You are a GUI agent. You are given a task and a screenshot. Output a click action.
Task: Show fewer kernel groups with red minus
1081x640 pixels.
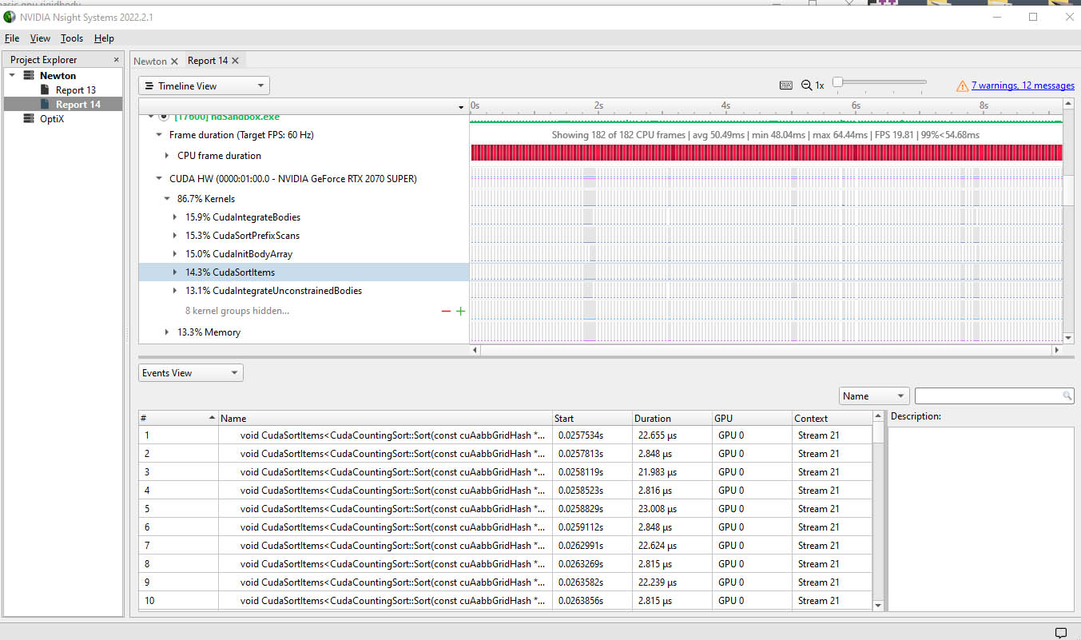[x=446, y=311]
